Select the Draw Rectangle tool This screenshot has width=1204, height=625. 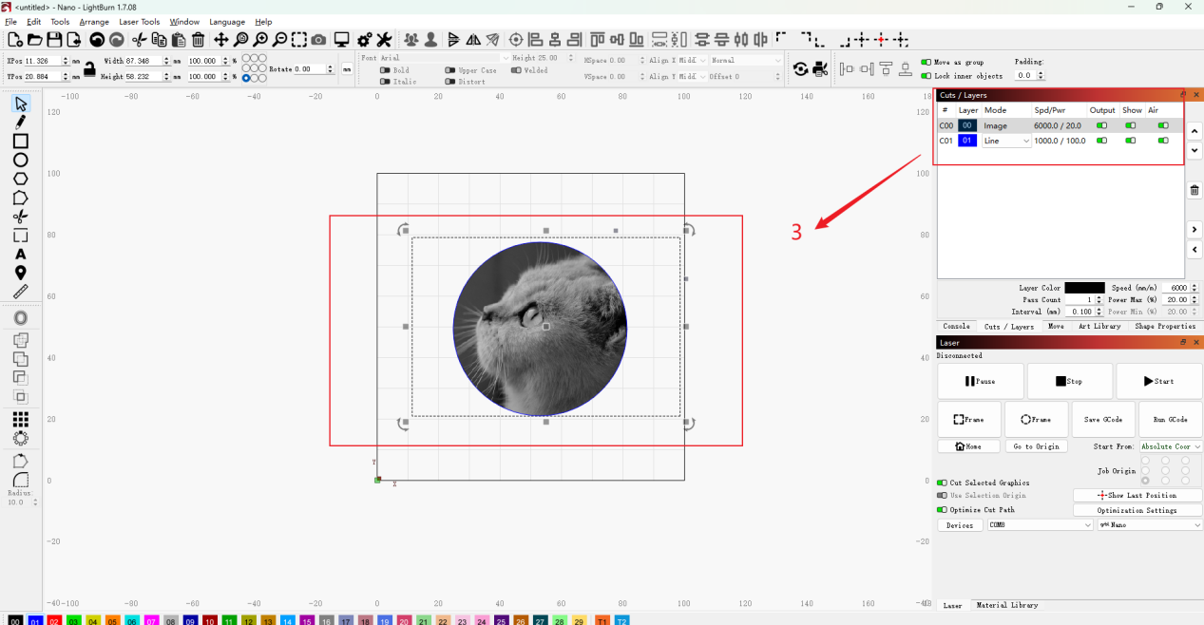20,141
